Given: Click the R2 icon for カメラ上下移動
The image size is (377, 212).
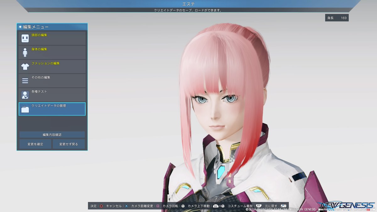Looking at the screenshot, I should [x=216, y=206].
